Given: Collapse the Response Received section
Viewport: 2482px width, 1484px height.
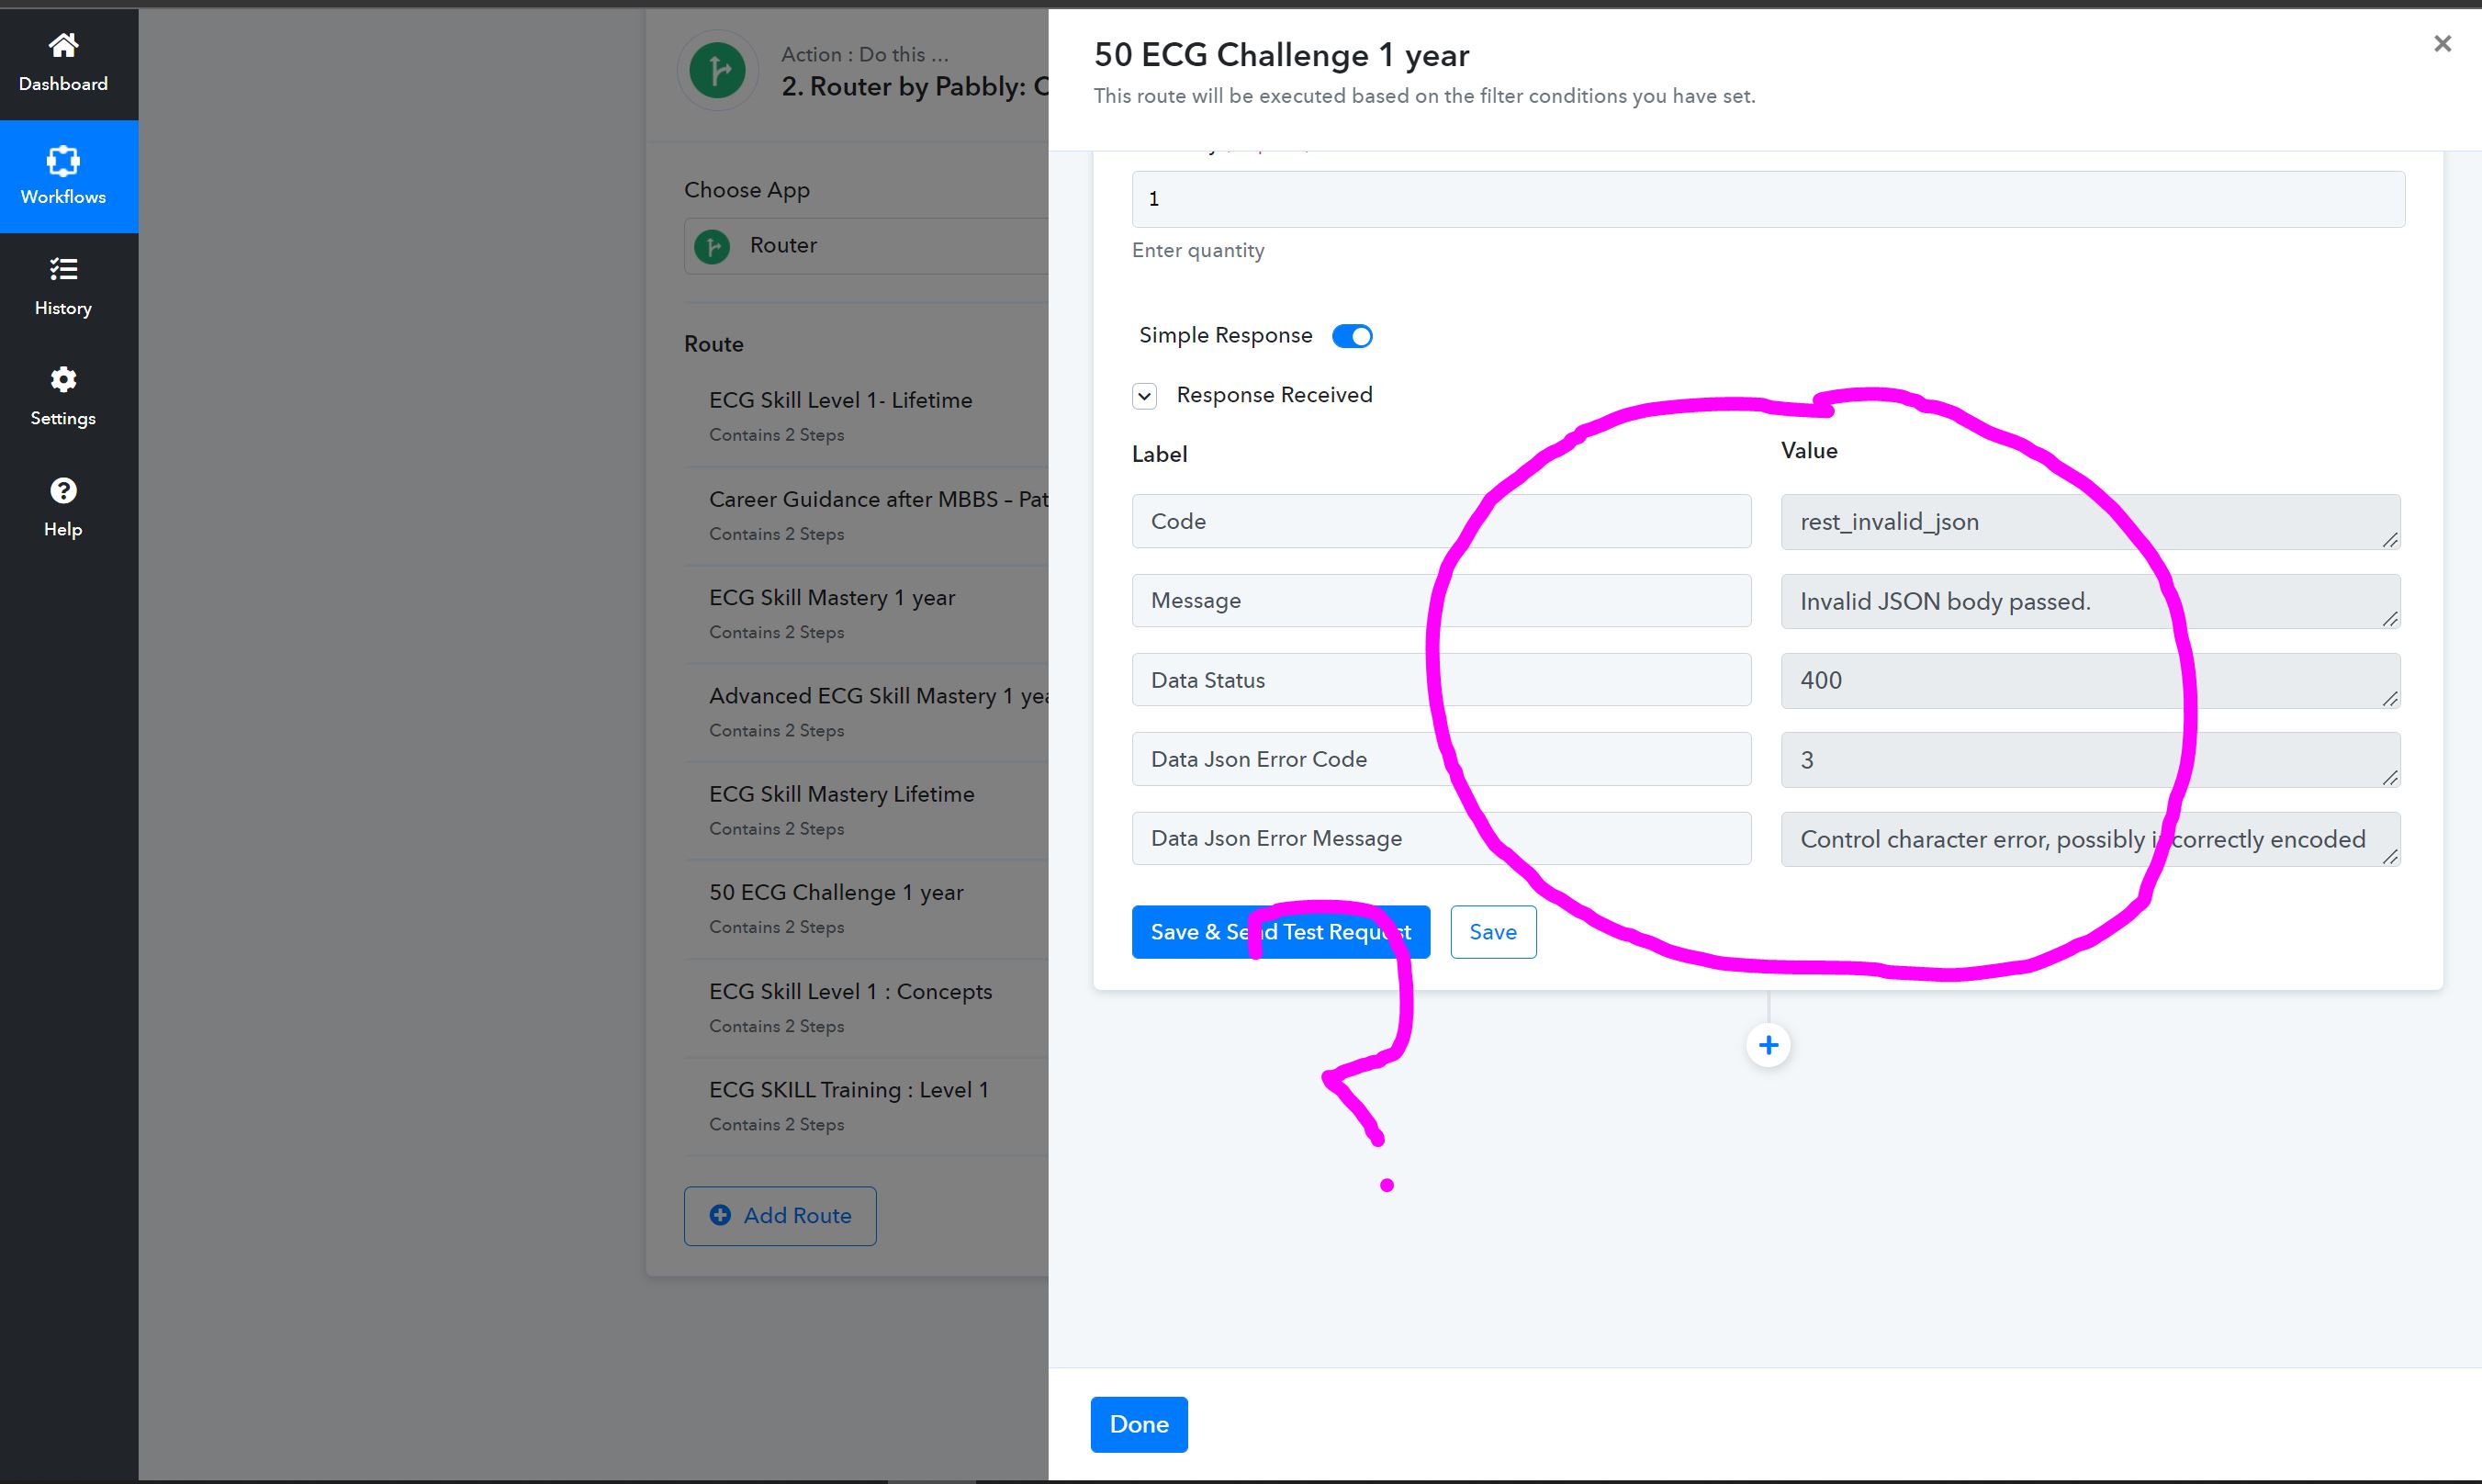Looking at the screenshot, I should coord(1144,396).
